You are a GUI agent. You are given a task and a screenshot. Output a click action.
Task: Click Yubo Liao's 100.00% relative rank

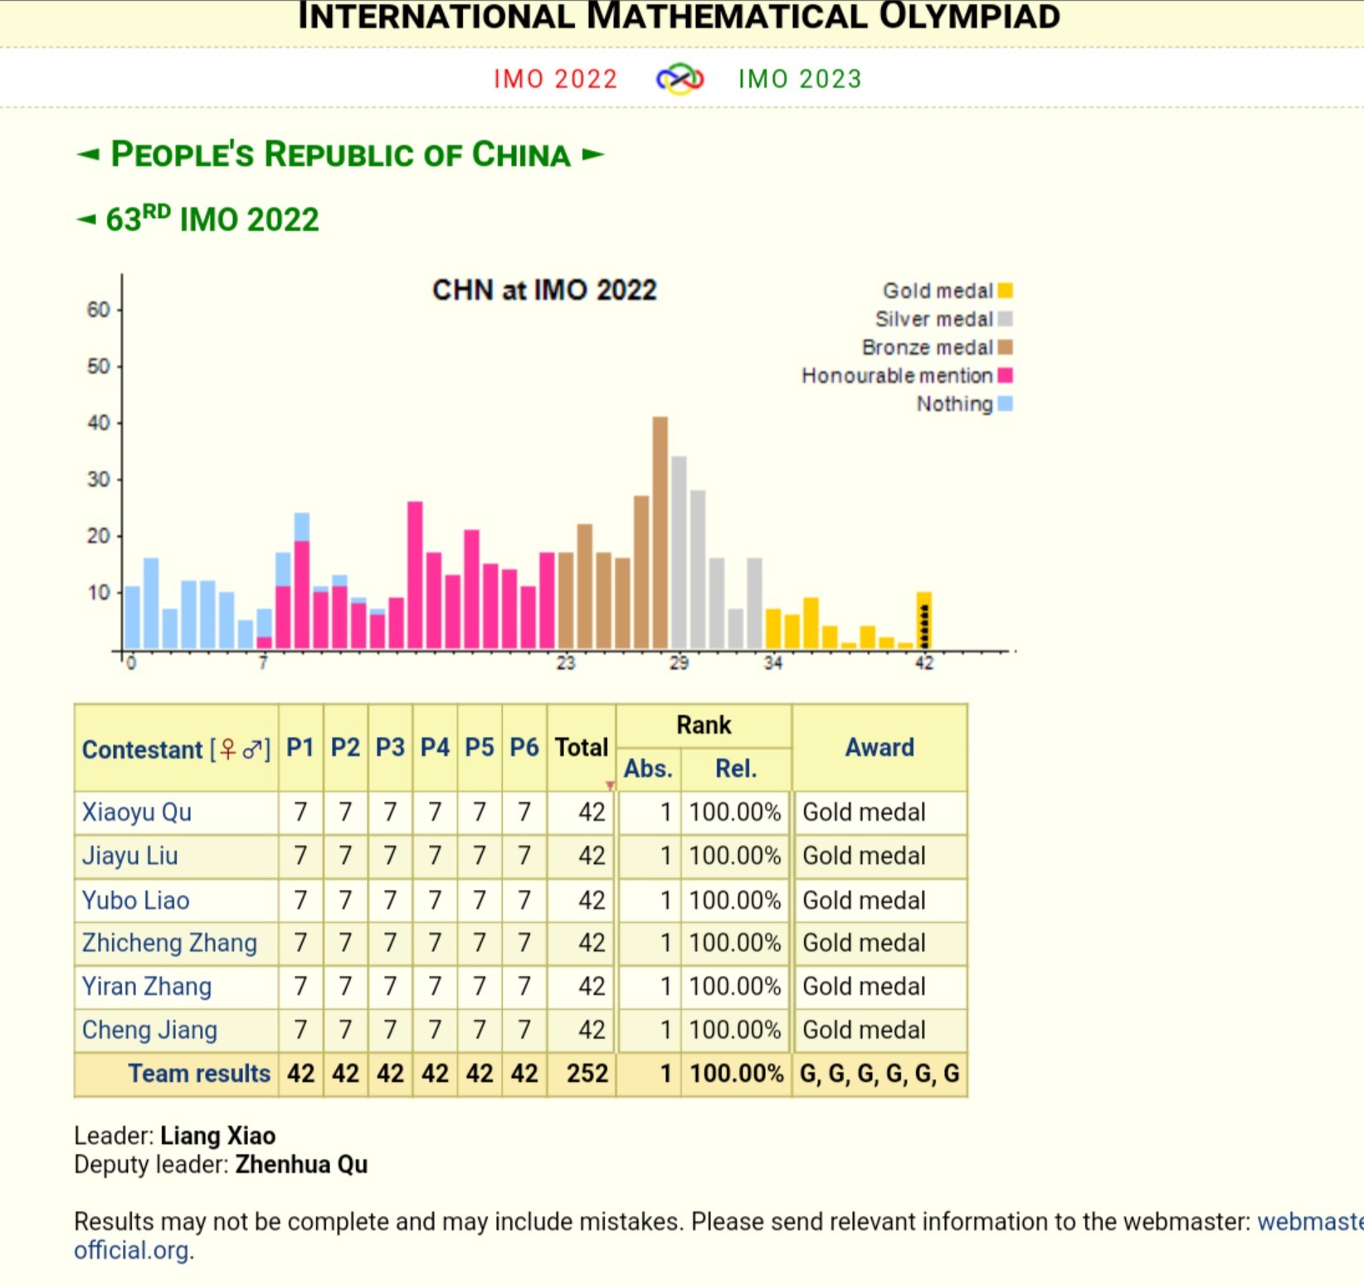coord(735,900)
